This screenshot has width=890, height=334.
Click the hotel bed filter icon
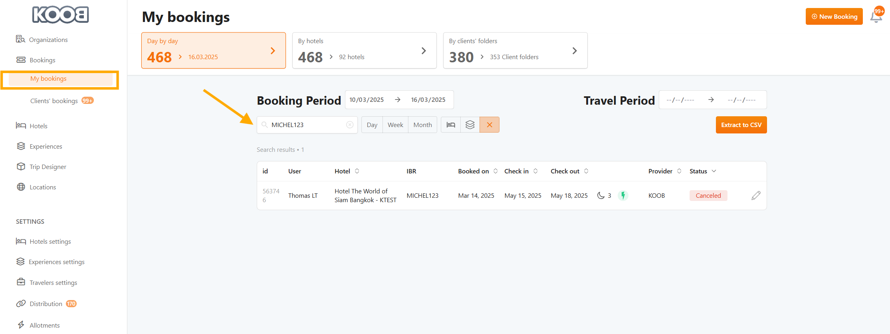(451, 125)
